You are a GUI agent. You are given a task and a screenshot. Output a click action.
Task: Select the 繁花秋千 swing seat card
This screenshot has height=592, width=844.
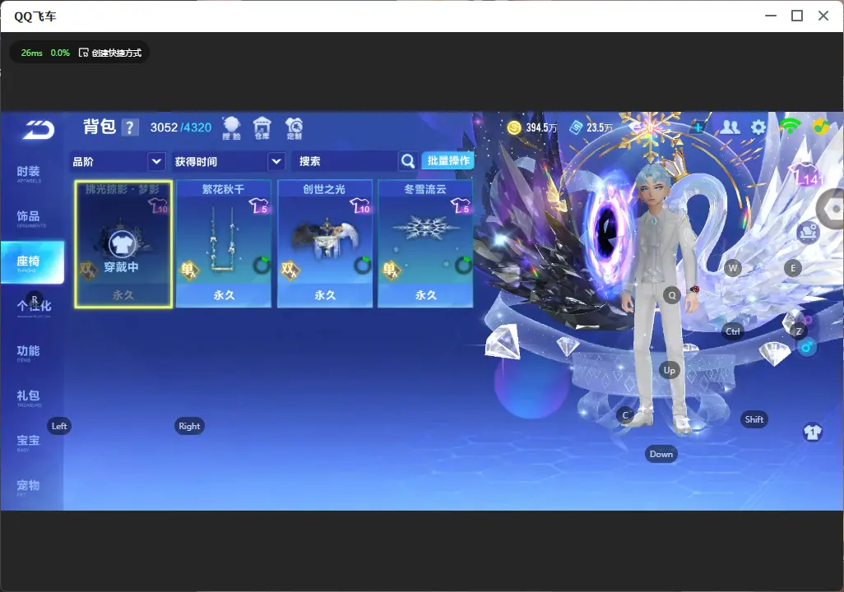[x=224, y=244]
